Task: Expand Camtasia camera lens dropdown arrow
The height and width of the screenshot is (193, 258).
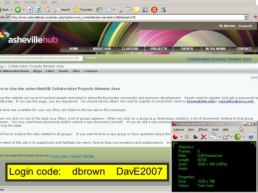Action: [x=243, y=137]
